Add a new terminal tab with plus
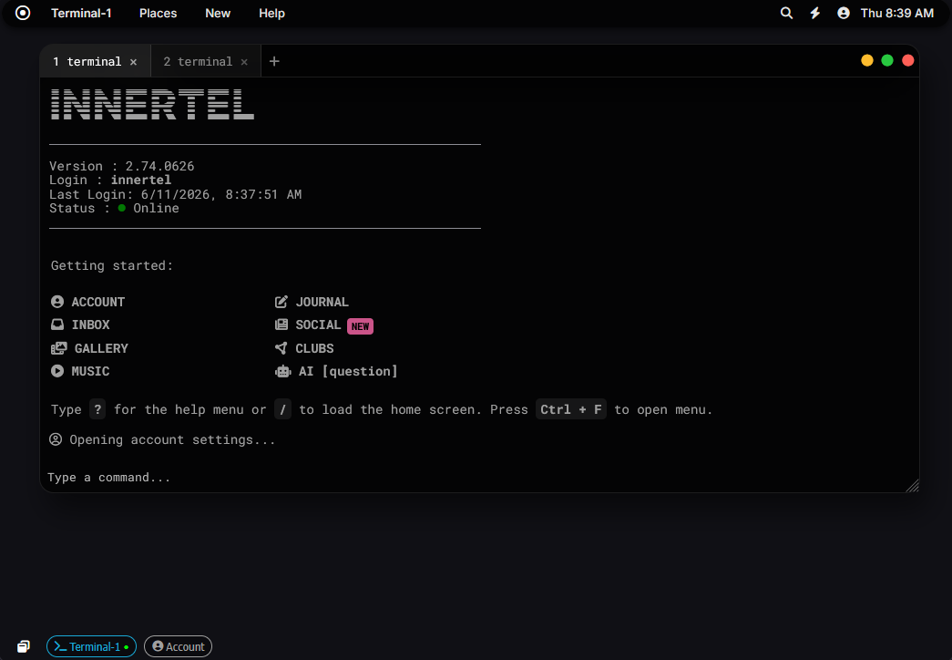The image size is (952, 660). (274, 61)
